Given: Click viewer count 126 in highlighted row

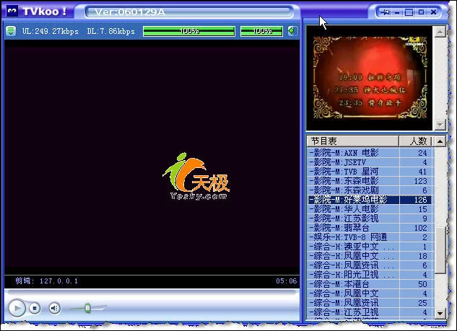Looking at the screenshot, I should (420, 200).
